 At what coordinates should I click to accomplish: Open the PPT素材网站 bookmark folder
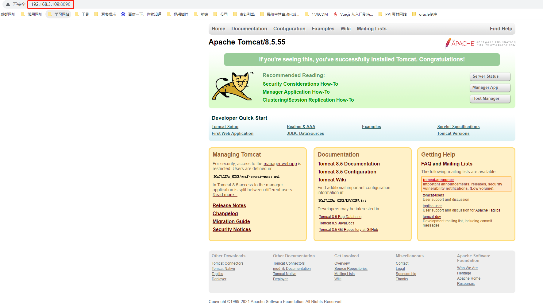[392, 14]
